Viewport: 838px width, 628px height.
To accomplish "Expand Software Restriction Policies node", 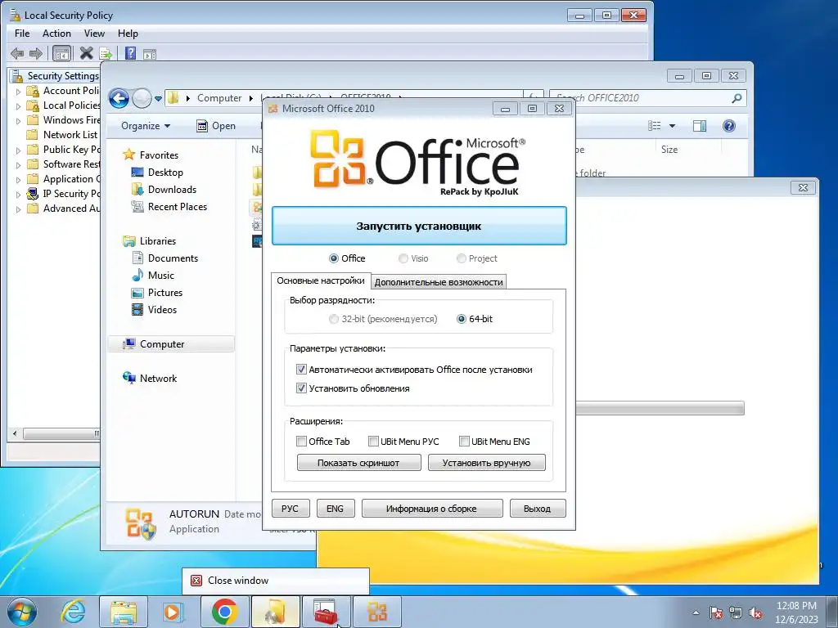I will pos(18,165).
